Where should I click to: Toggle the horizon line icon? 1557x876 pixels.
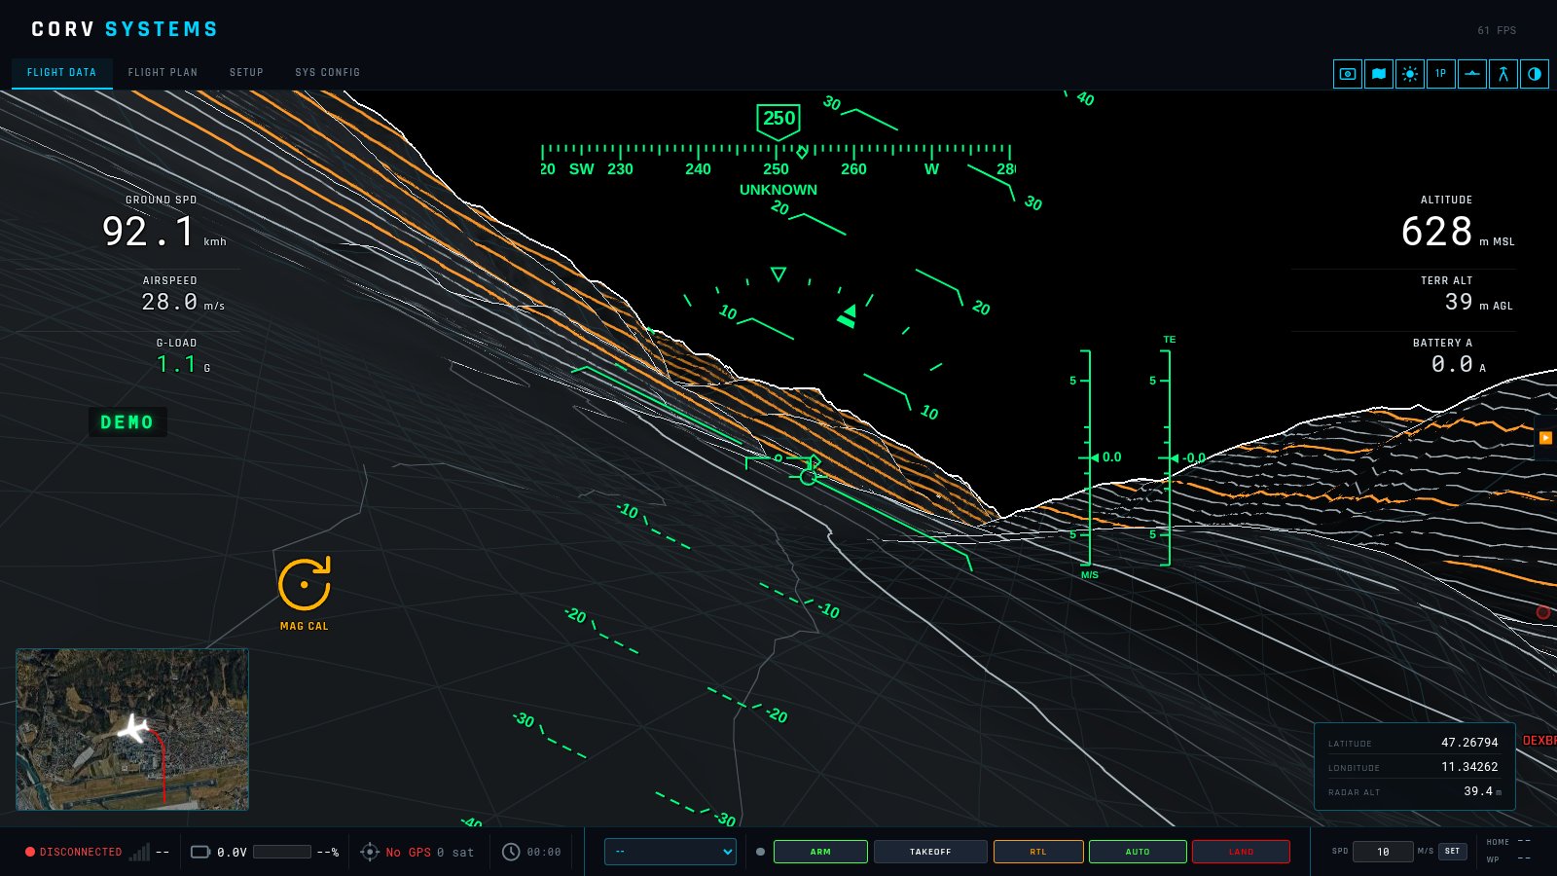[1472, 74]
